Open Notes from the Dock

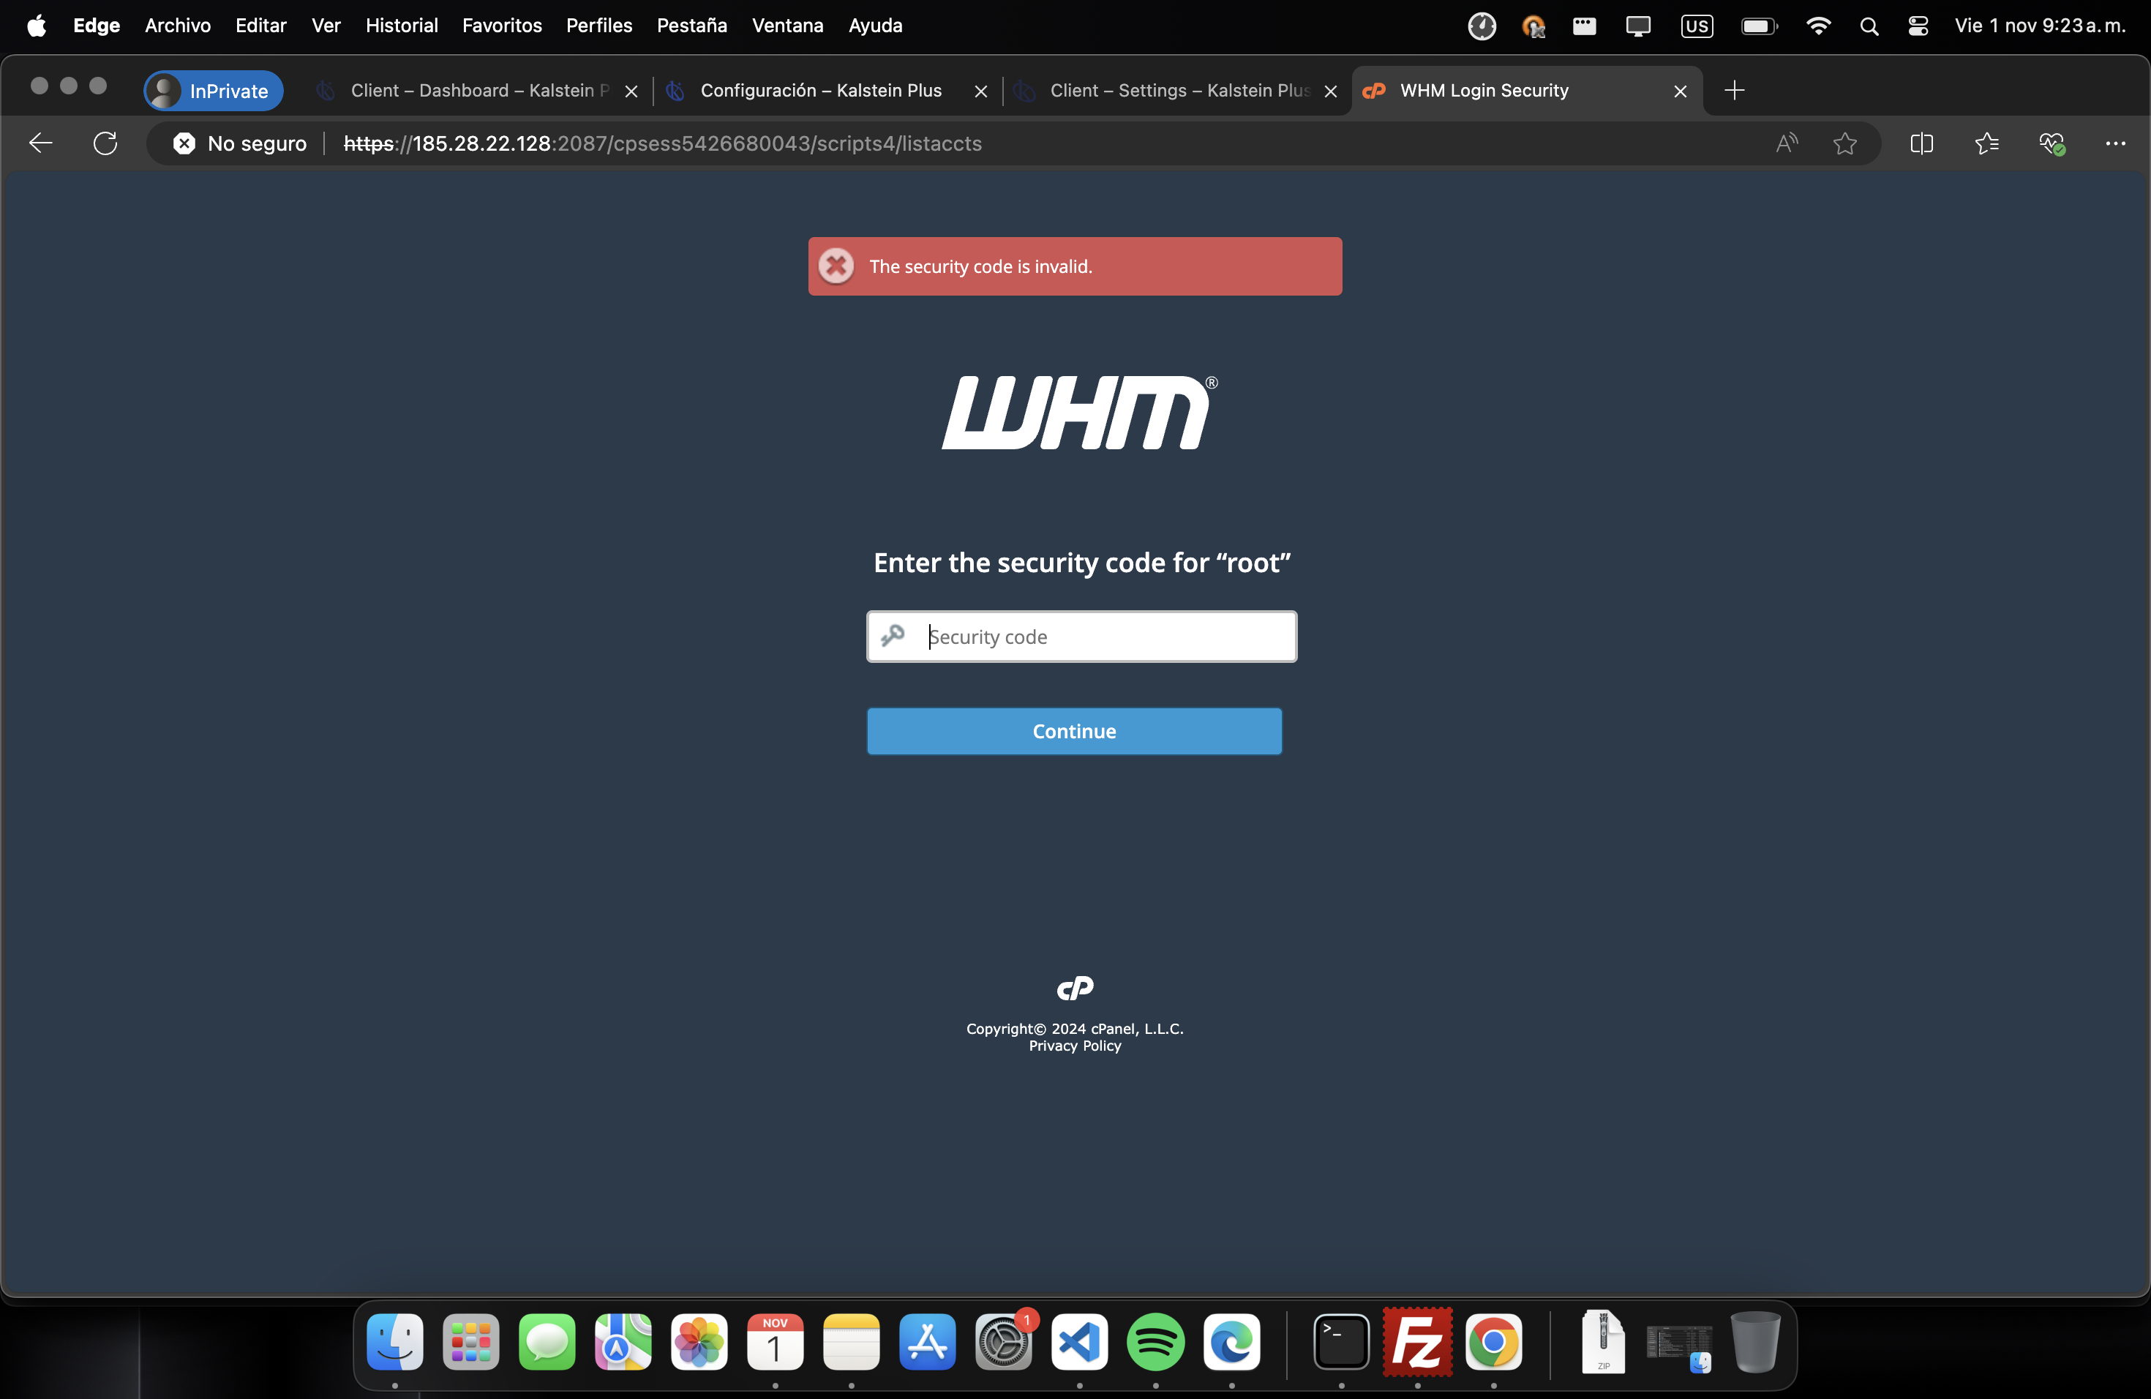tap(850, 1342)
